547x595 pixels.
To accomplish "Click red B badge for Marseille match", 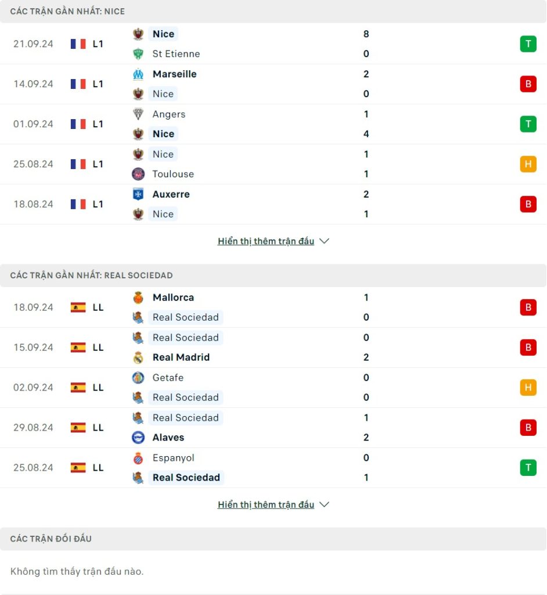I will click(528, 84).
